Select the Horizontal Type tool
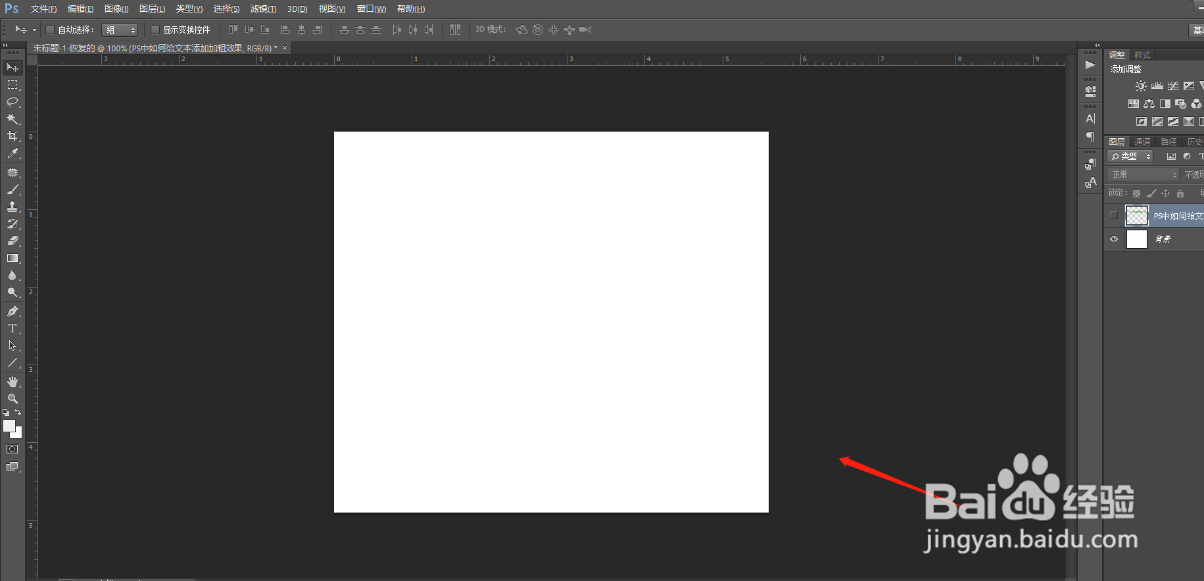Viewport: 1204px width, 581px height. pyautogui.click(x=12, y=328)
